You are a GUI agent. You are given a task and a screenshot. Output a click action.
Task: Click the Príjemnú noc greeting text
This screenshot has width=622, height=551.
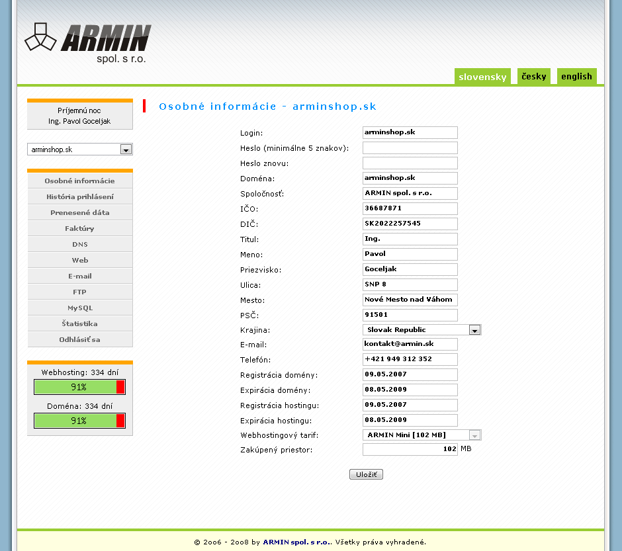(x=79, y=110)
